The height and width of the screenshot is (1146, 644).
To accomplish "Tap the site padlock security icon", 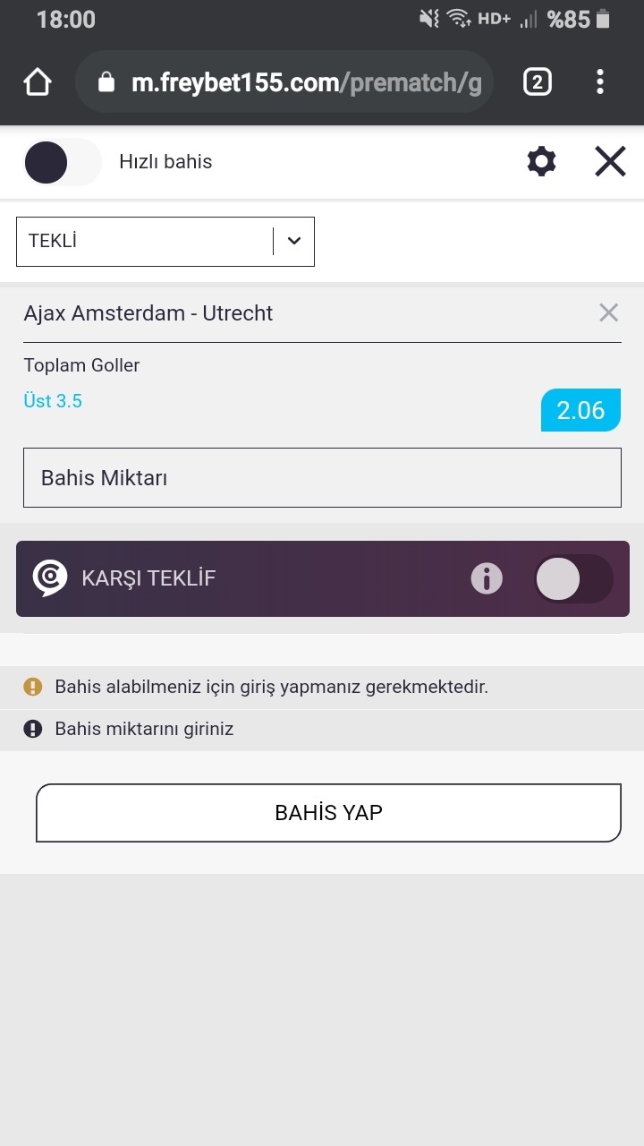I will click(106, 83).
